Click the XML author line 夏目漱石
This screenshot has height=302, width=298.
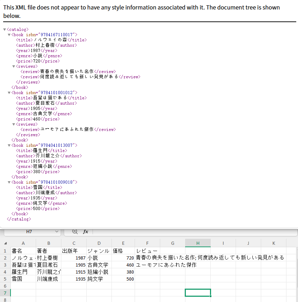[x=46, y=103]
